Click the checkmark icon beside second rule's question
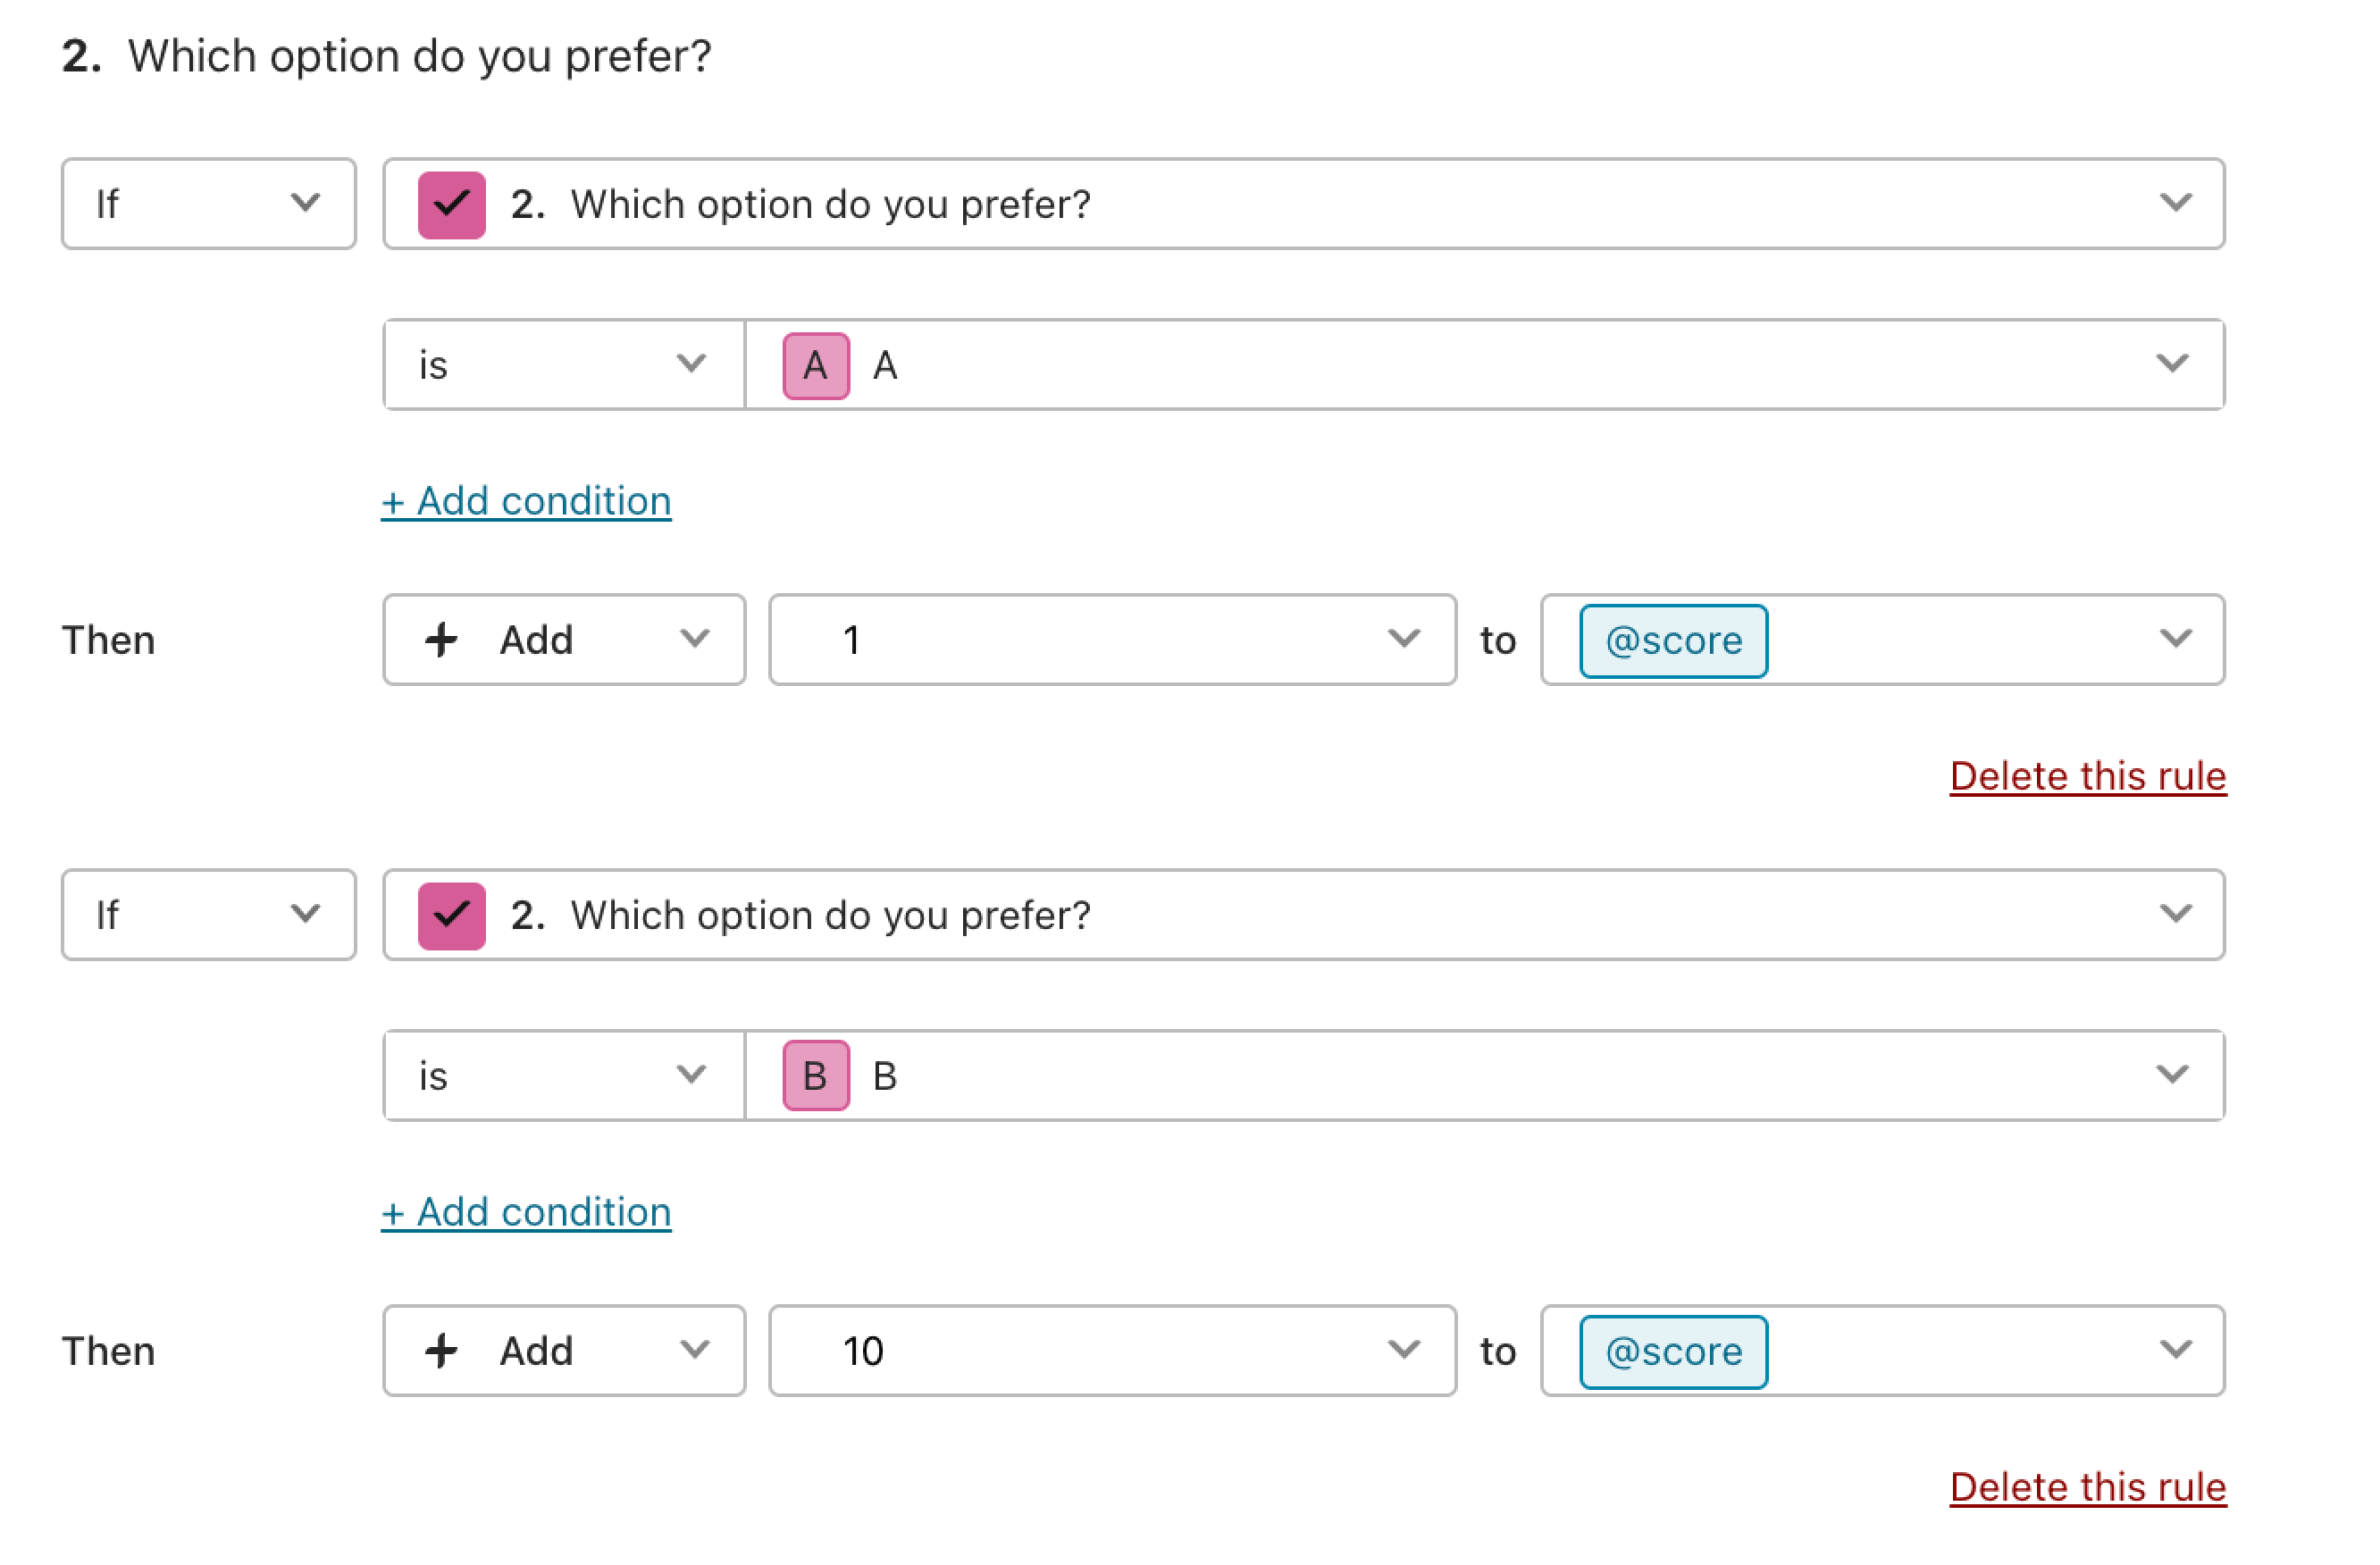The width and height of the screenshot is (2380, 1565). click(451, 914)
